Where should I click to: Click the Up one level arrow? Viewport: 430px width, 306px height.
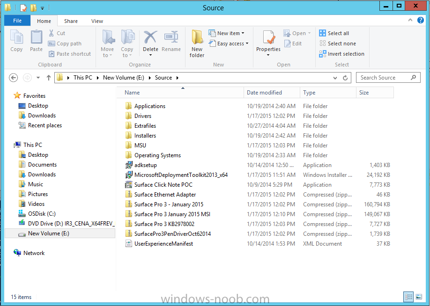click(x=49, y=78)
